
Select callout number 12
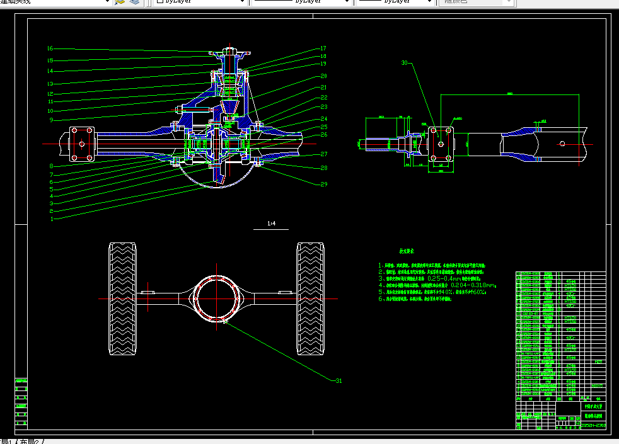(x=50, y=94)
